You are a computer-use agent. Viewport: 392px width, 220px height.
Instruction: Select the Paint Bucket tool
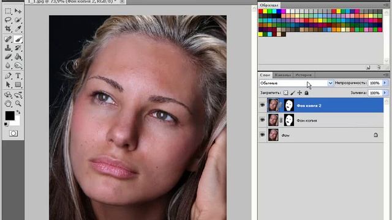coord(18,57)
